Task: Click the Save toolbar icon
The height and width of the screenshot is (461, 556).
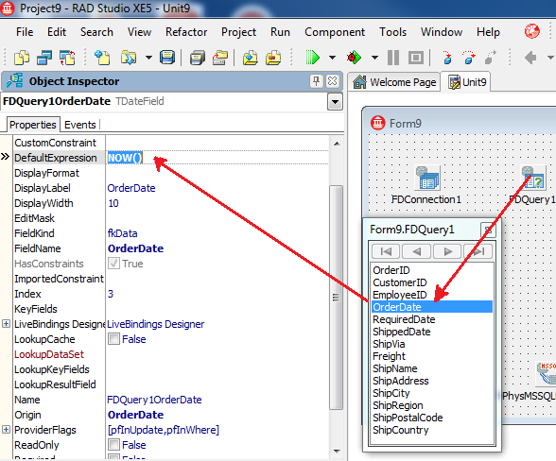Action: click(167, 58)
